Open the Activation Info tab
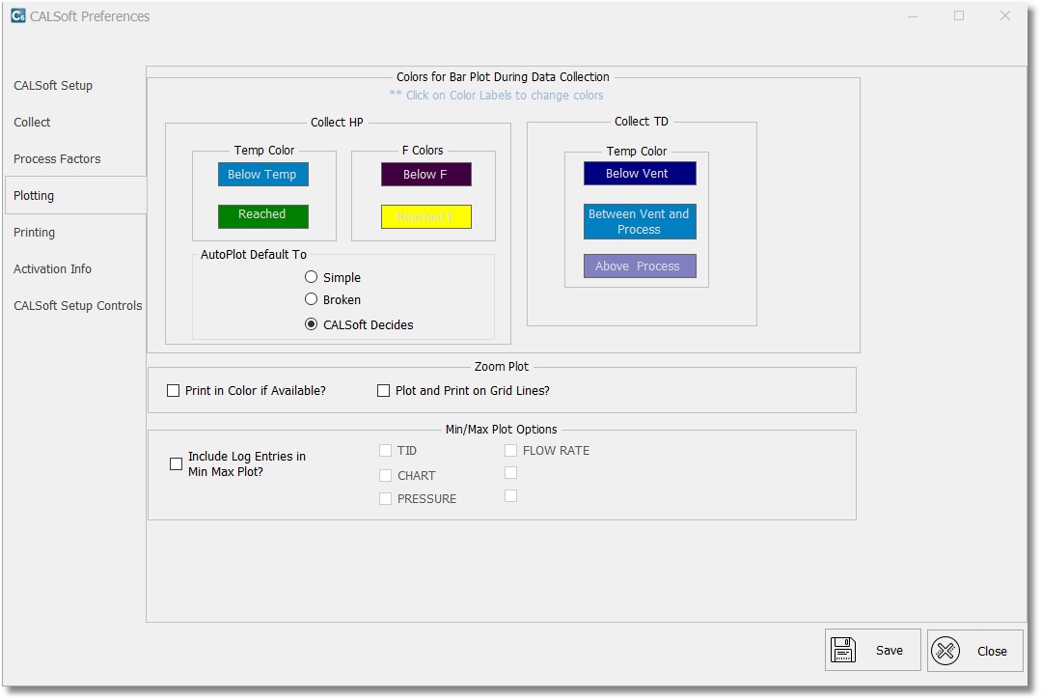 (52, 269)
